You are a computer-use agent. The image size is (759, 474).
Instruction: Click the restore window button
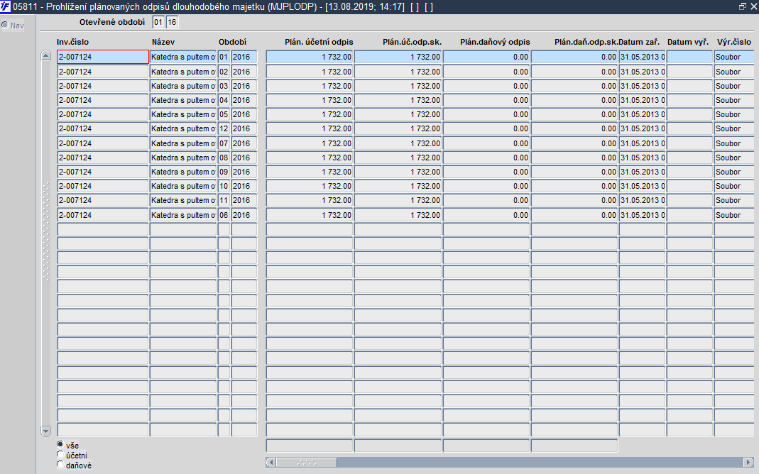(x=742, y=6)
